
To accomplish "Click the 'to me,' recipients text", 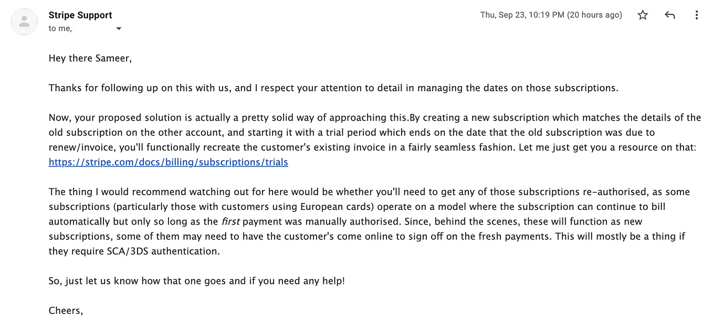I will click(x=60, y=29).
